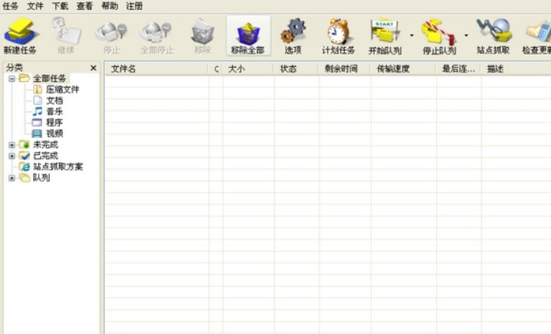Sort by 文件名 column header
Screen dimensions: 551x334
[x=157, y=69]
